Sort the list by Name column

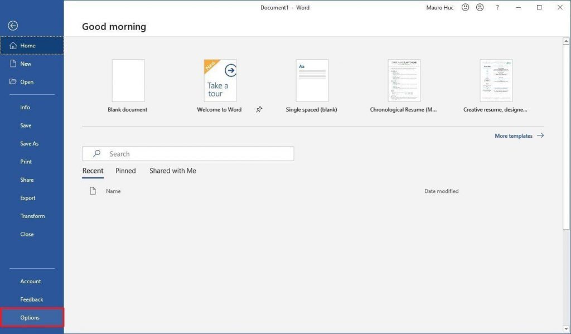(113, 191)
